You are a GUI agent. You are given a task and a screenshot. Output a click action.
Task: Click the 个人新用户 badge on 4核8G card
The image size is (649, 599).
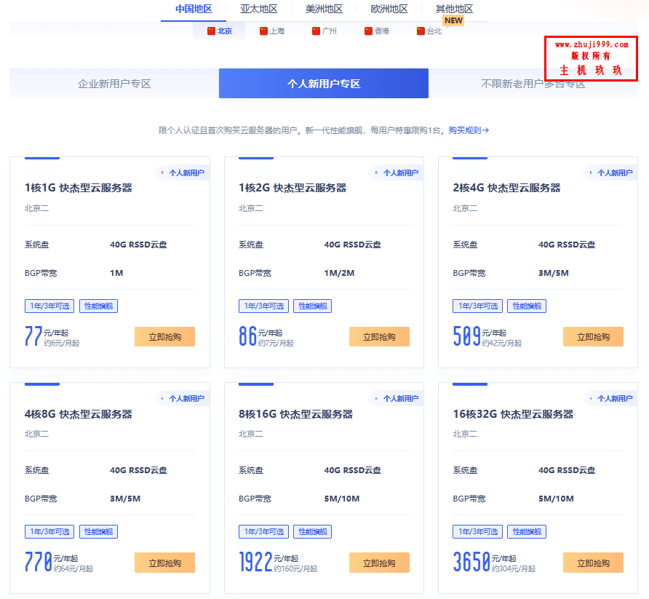(183, 399)
